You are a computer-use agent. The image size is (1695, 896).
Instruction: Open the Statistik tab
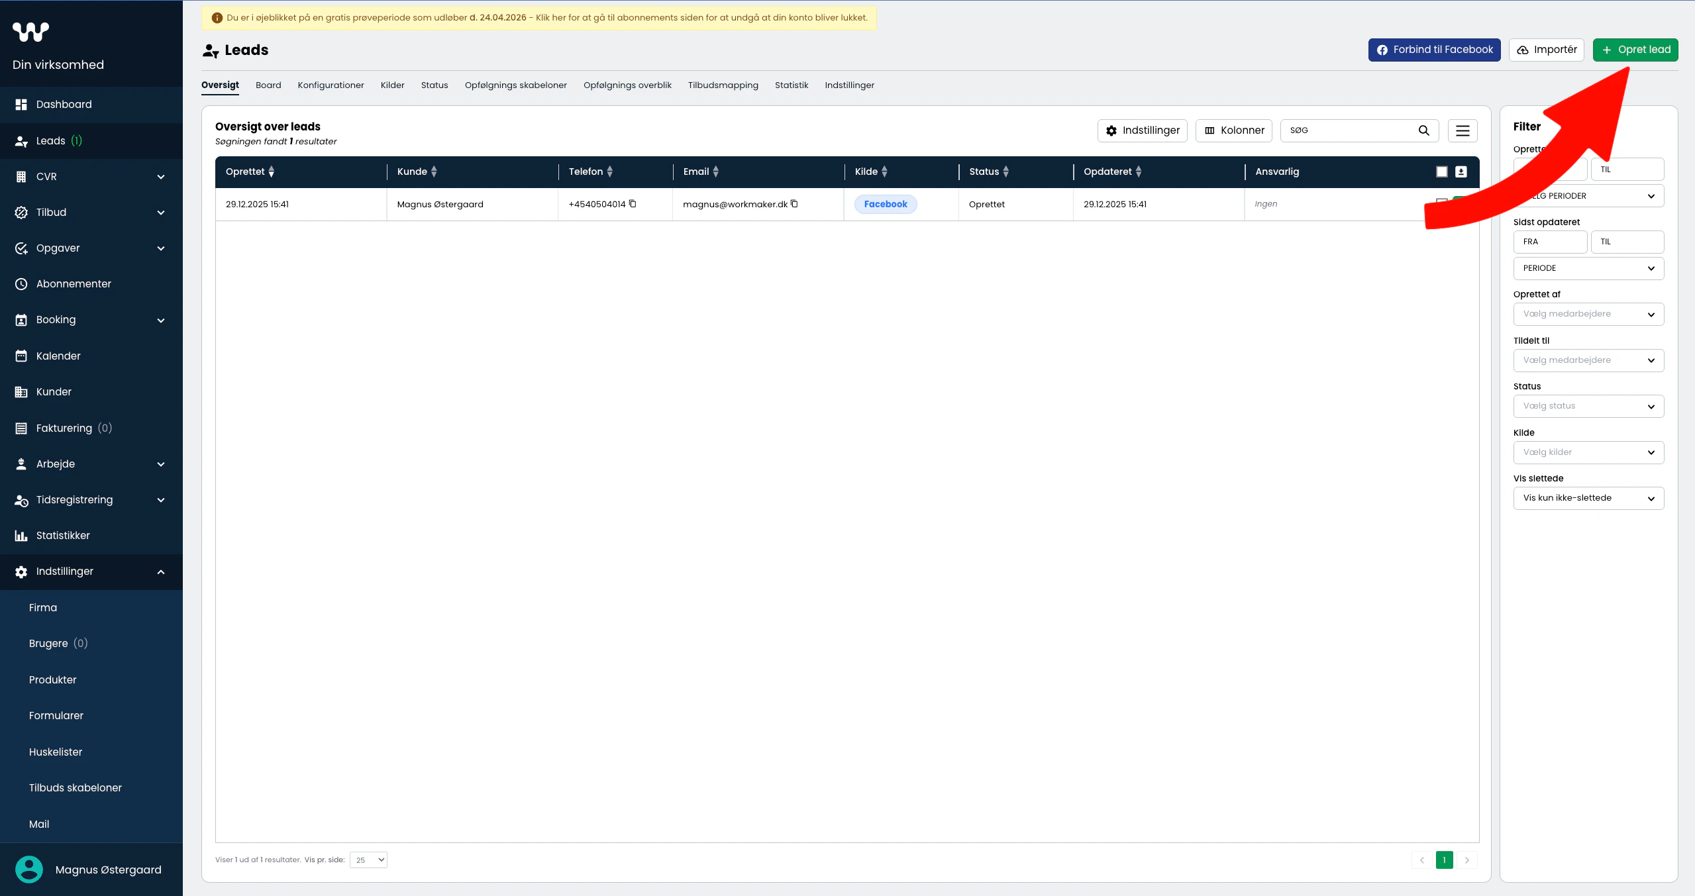click(791, 85)
